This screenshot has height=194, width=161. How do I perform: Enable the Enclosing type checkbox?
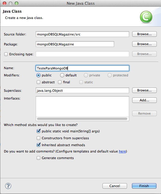point(6,54)
